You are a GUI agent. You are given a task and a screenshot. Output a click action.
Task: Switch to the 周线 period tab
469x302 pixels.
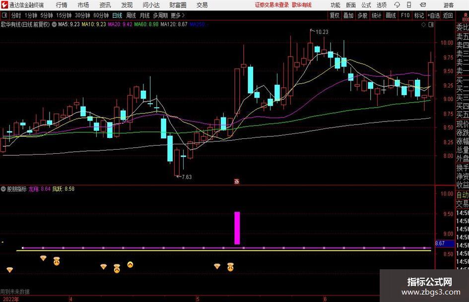[x=131, y=15]
